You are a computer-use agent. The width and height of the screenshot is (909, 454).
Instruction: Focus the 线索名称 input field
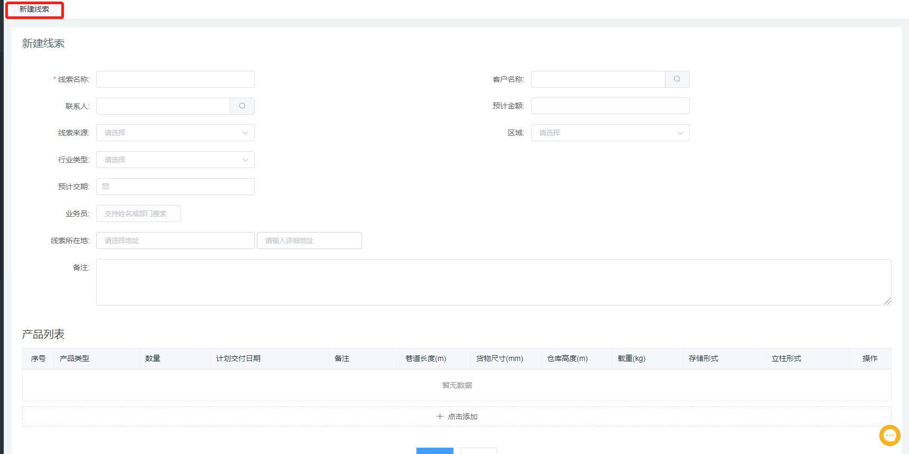click(x=175, y=79)
